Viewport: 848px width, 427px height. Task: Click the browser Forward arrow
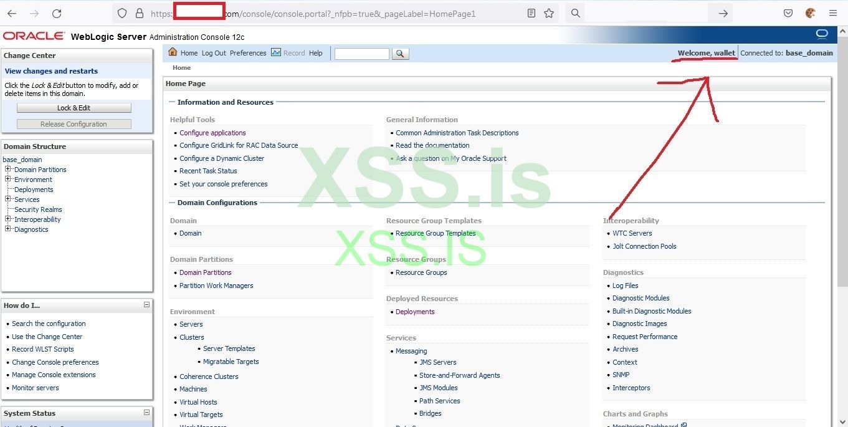click(x=34, y=13)
